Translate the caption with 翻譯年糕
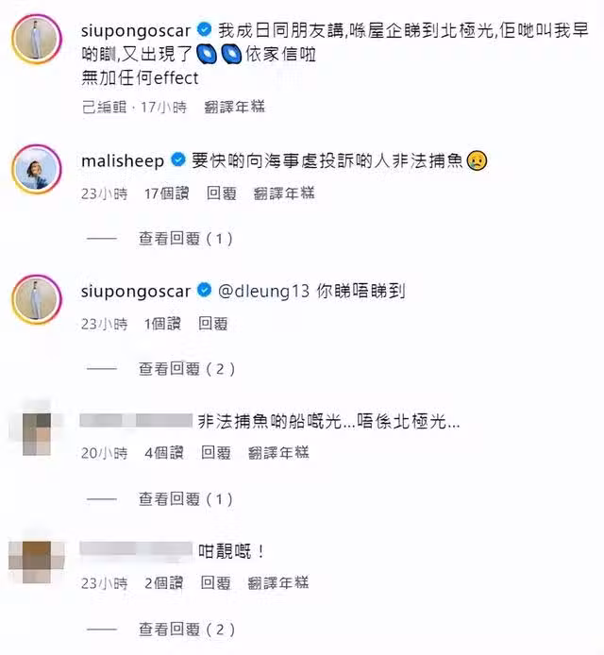The image size is (604, 655). (x=234, y=108)
